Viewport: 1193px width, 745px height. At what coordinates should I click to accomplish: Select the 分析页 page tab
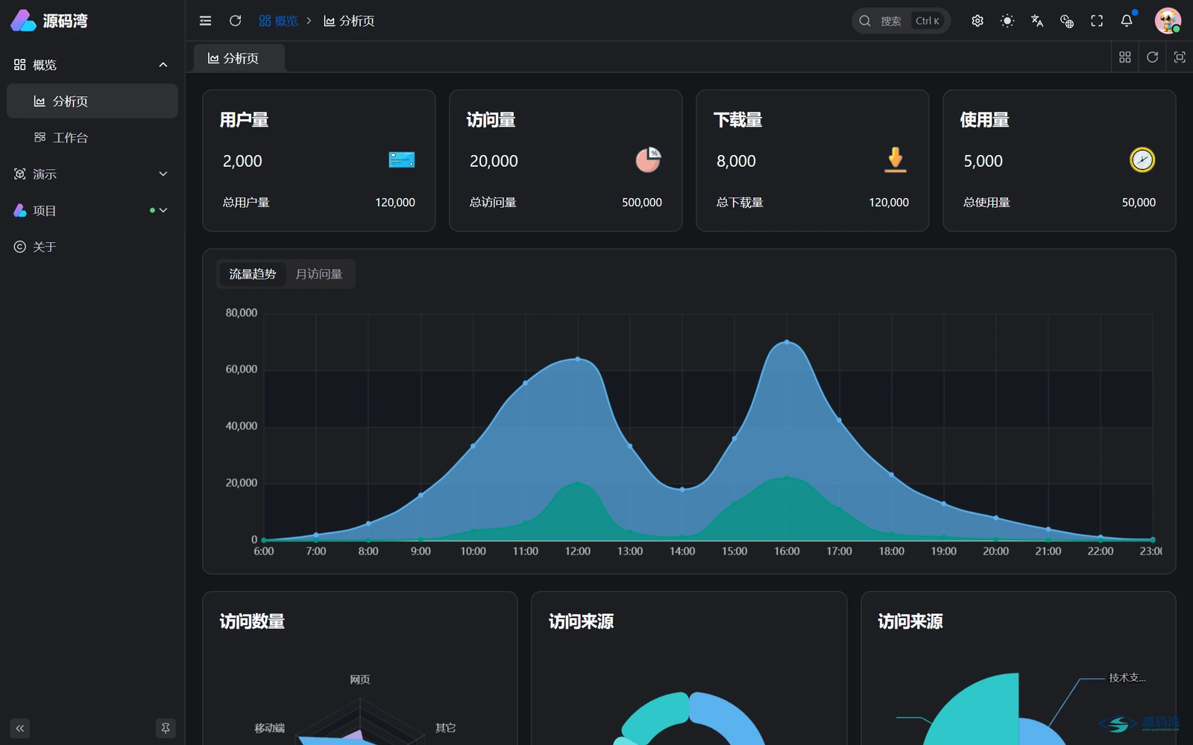(x=239, y=58)
